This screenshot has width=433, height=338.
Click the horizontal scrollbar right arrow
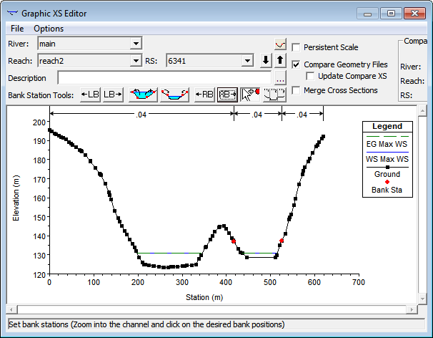[x=412, y=309]
